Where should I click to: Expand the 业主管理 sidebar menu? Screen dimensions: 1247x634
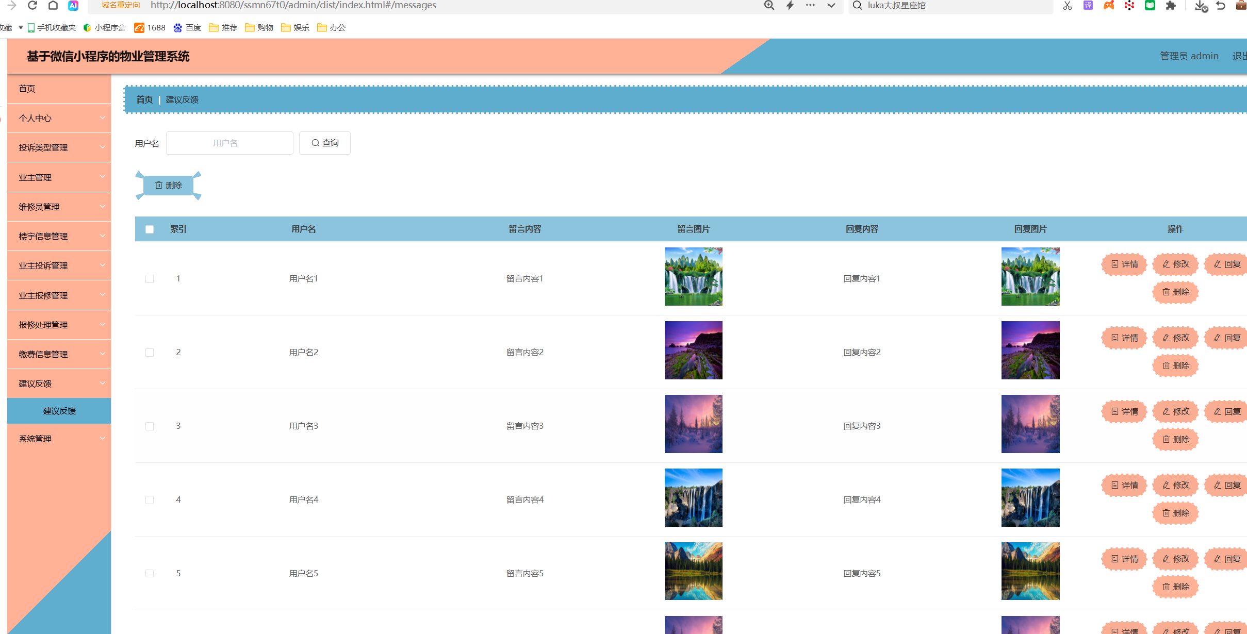[x=59, y=177]
